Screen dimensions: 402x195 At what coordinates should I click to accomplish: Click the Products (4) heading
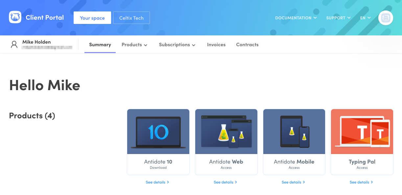tap(32, 116)
